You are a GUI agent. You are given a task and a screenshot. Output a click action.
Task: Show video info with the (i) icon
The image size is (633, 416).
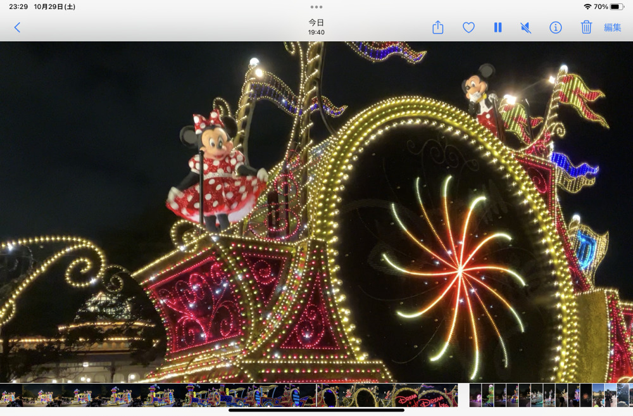[556, 27]
